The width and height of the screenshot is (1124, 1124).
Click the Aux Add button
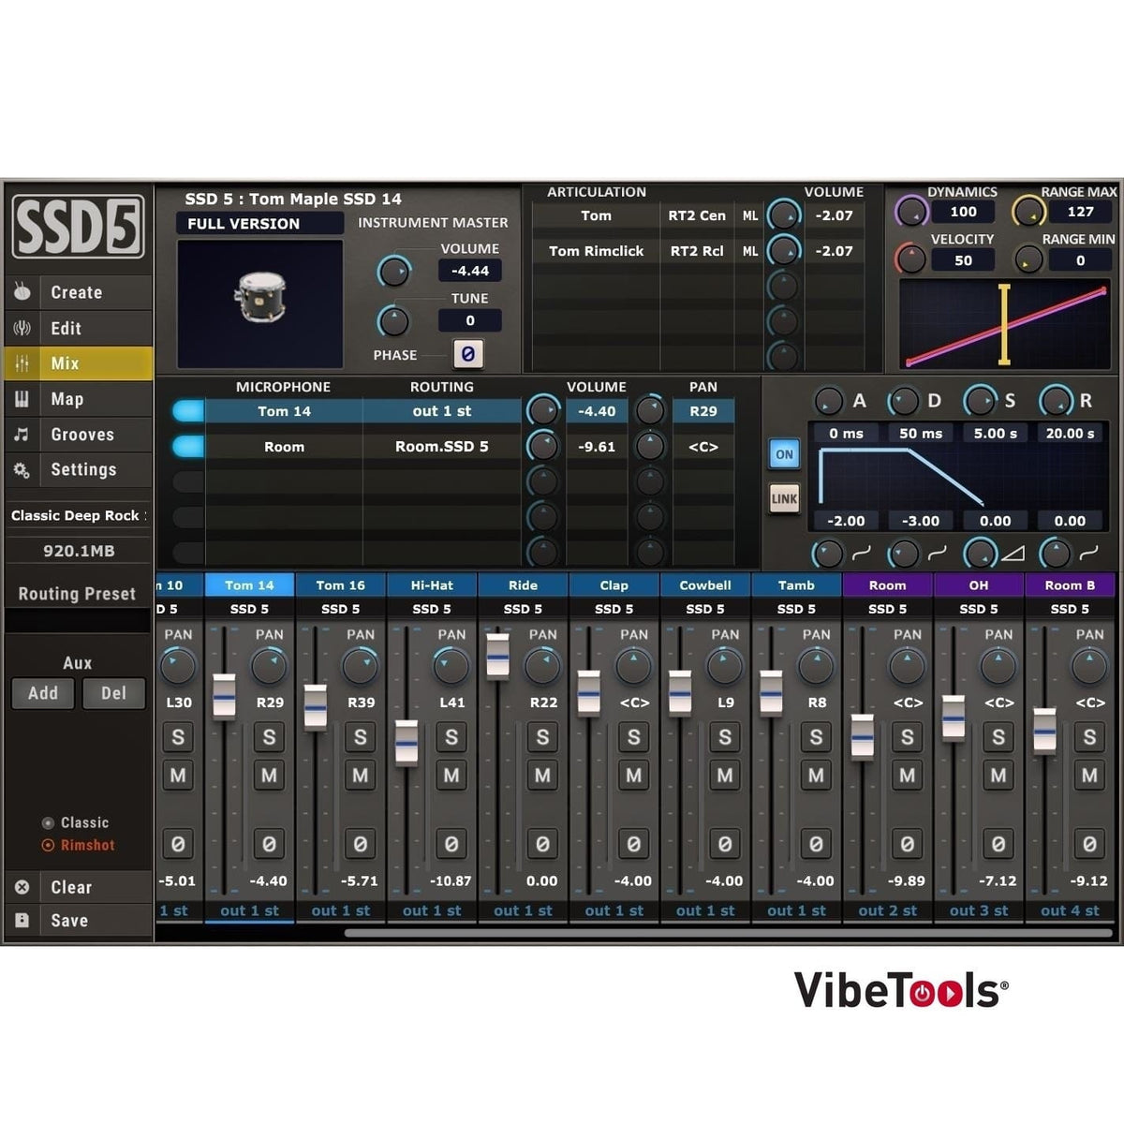(x=43, y=693)
